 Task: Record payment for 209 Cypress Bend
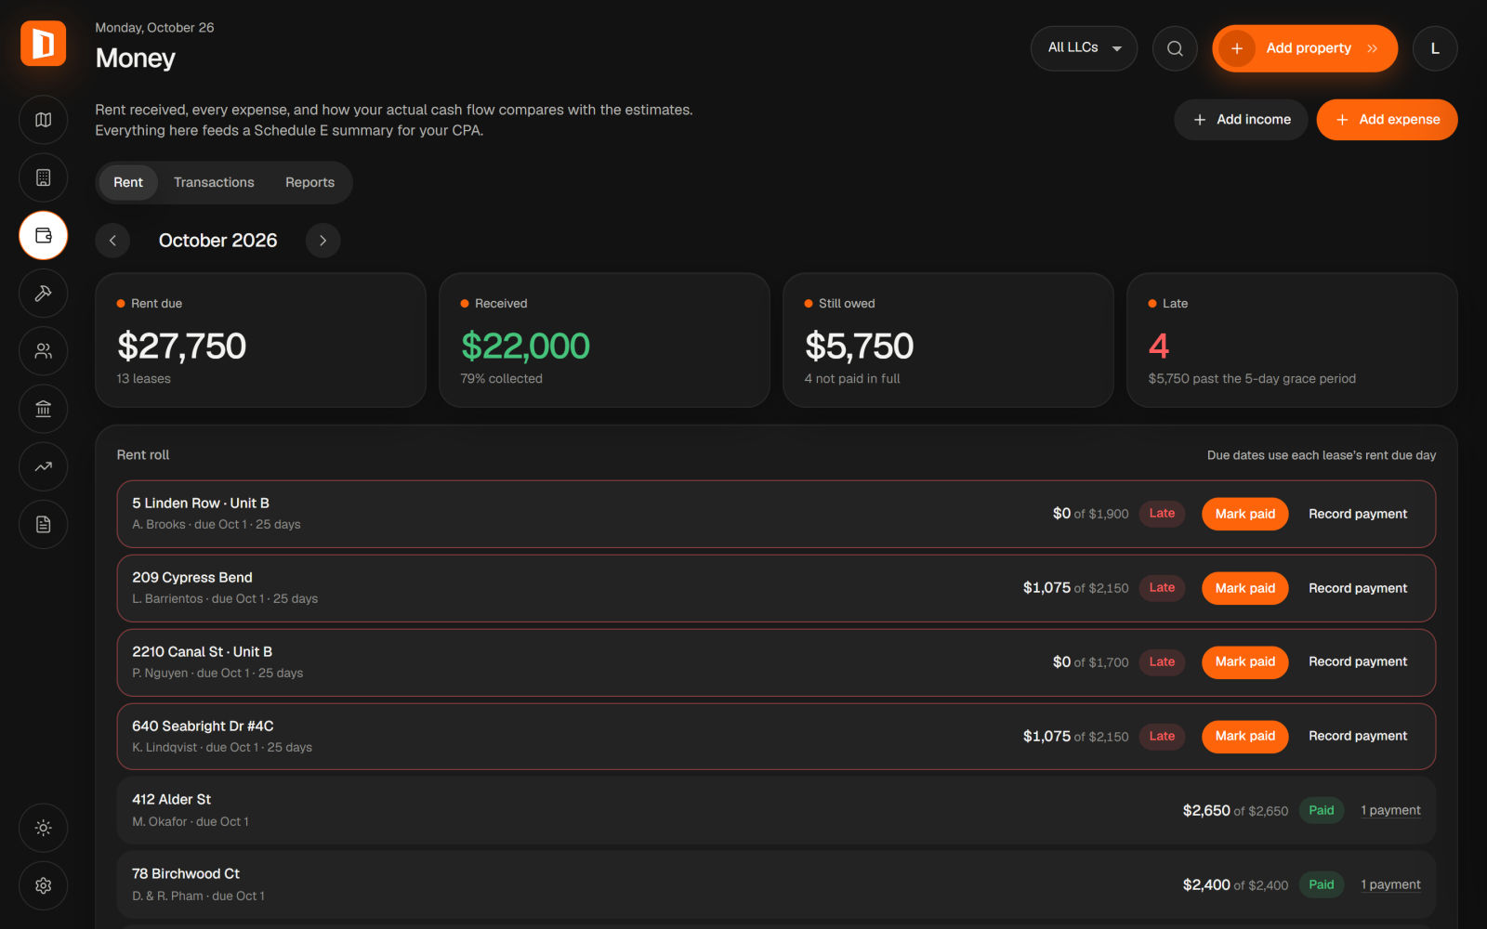1358,588
